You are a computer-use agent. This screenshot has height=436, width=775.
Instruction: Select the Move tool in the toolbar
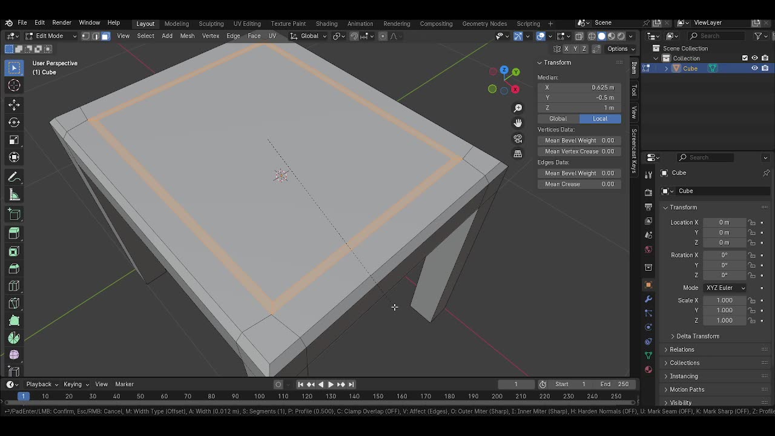[14, 105]
